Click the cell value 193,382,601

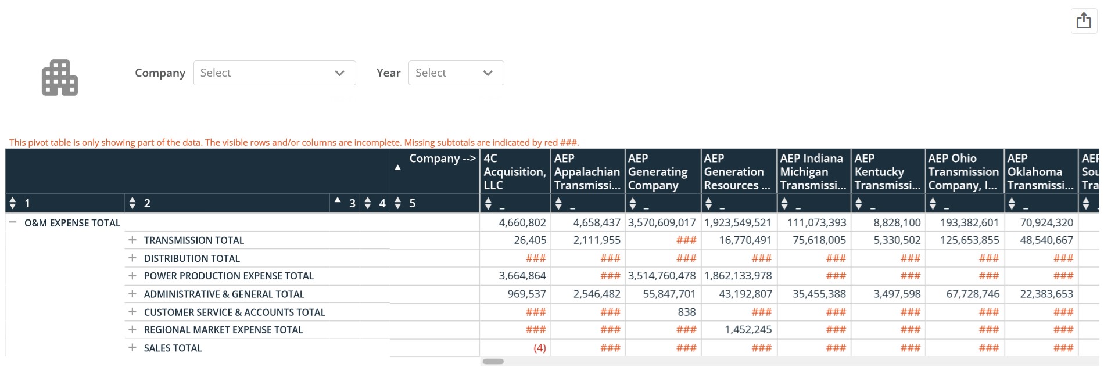pyautogui.click(x=969, y=222)
